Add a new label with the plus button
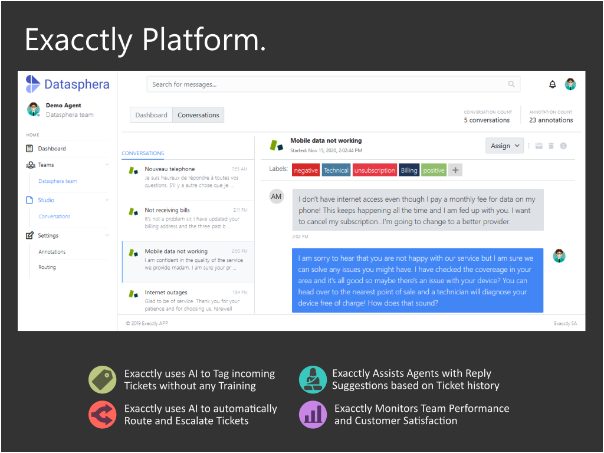Viewport: 604px width, 453px height. point(455,170)
